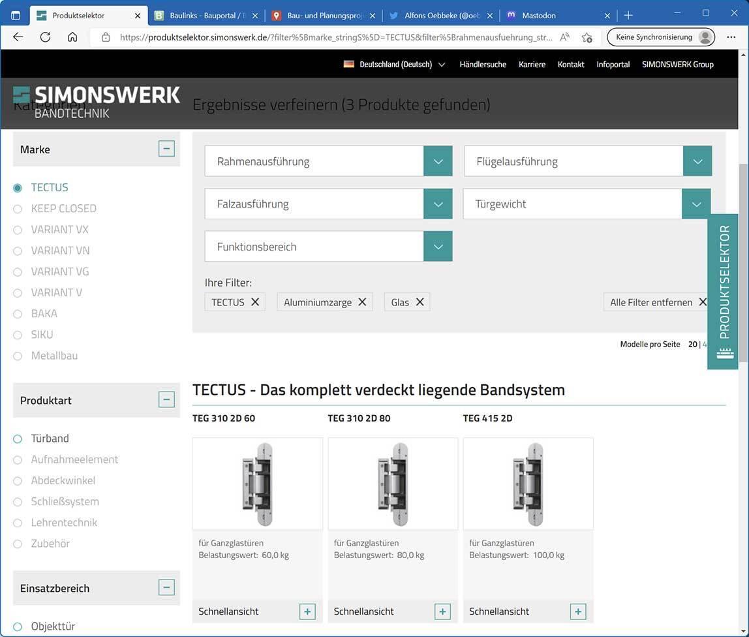The height and width of the screenshot is (637, 749).
Task: Open a new browser tab
Action: (x=628, y=15)
